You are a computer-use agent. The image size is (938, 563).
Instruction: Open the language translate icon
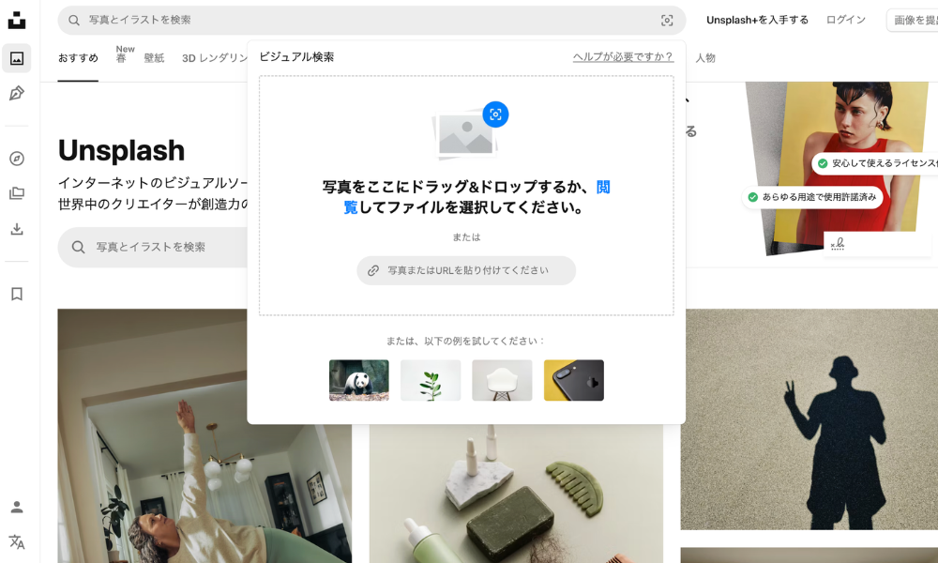[17, 541]
